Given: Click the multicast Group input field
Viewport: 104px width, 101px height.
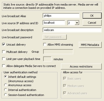Looking at the screenshot, I should click(x=58, y=52).
